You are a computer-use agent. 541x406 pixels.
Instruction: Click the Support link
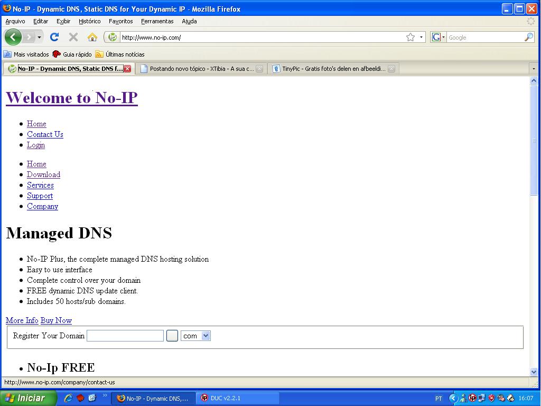(40, 196)
